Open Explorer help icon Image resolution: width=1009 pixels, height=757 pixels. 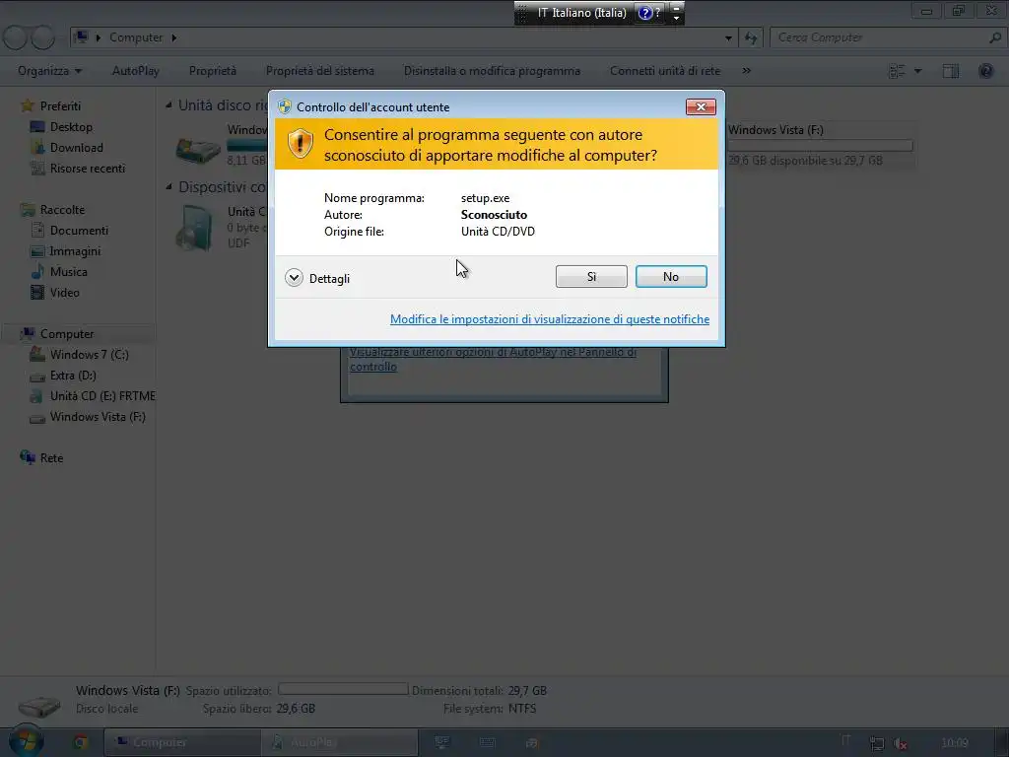(985, 71)
